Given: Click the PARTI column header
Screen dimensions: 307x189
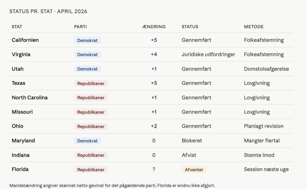Looking at the screenshot, I should [80, 27].
